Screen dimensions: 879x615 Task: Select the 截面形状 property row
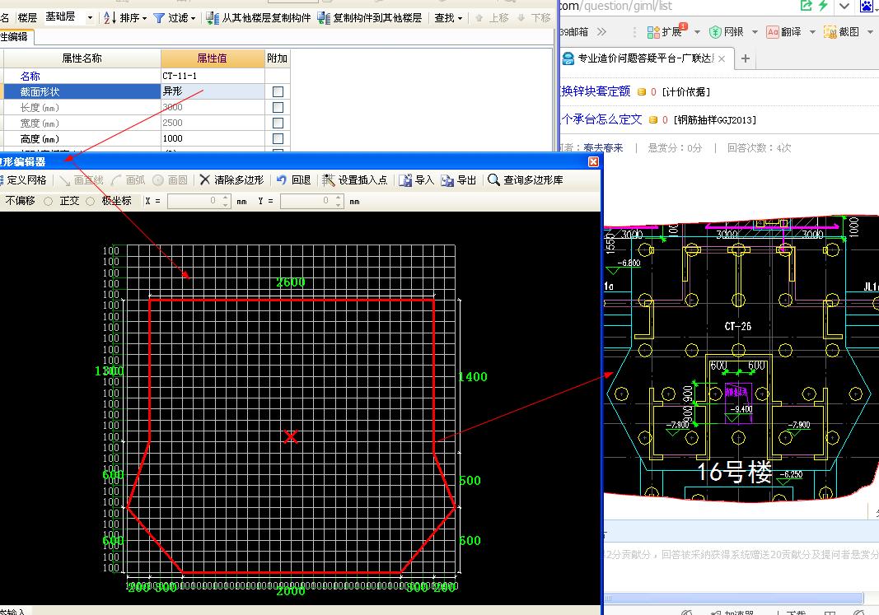(82, 91)
